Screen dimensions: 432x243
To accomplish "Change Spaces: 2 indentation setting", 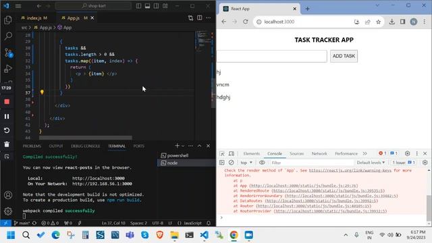I will point(138,223).
